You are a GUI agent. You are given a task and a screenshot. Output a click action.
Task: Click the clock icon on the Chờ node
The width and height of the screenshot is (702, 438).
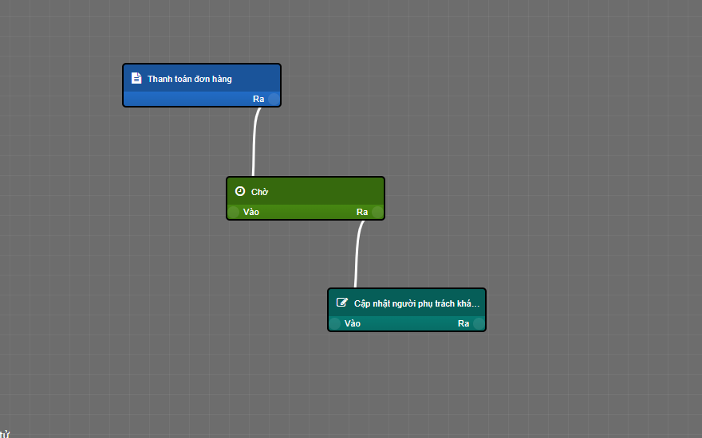(240, 191)
